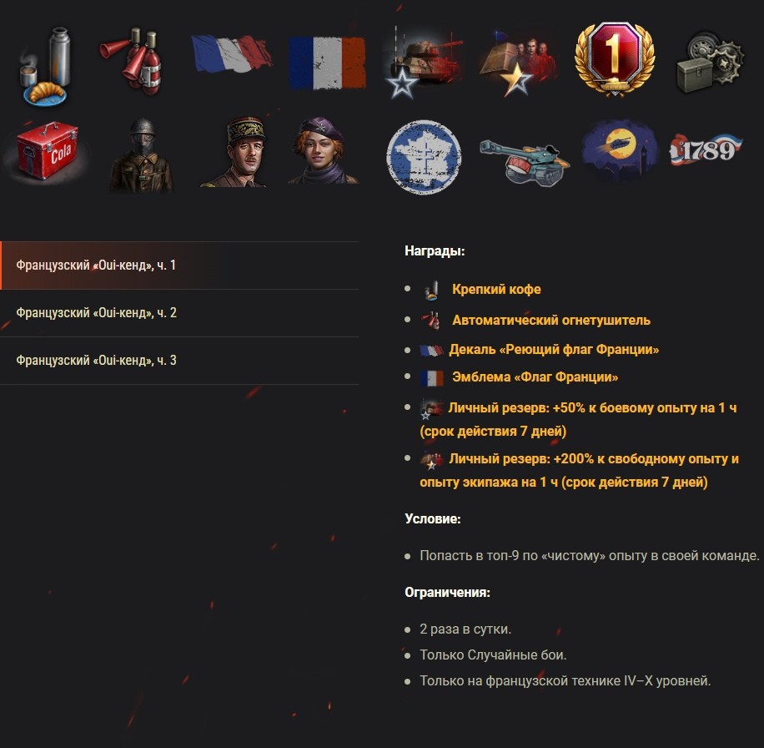
Task: Select the masked soldier in helmet portrait
Action: point(141,154)
